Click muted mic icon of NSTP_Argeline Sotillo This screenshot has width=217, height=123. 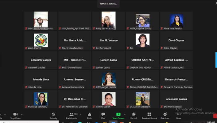[128, 29]
